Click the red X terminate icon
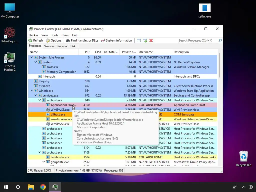This screenshot has height=192, width=256. 151,40
